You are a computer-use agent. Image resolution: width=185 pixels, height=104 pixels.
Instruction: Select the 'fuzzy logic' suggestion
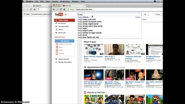tap(109, 28)
